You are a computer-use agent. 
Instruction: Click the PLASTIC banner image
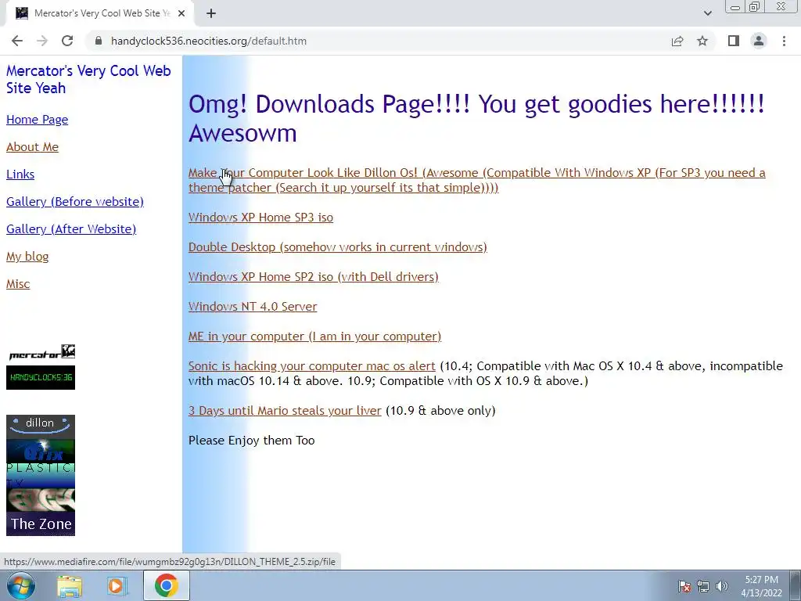point(41,475)
